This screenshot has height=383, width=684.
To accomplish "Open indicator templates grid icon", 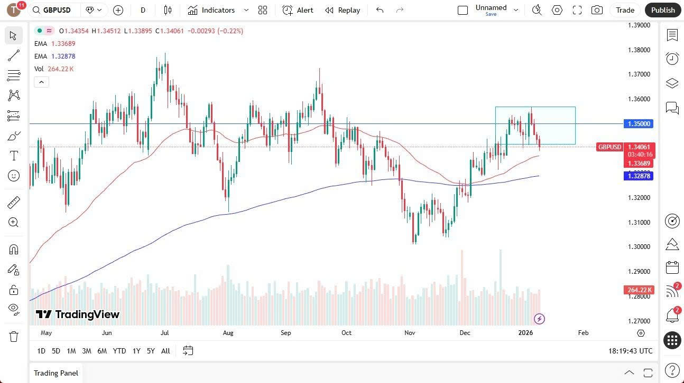I will [x=263, y=10].
